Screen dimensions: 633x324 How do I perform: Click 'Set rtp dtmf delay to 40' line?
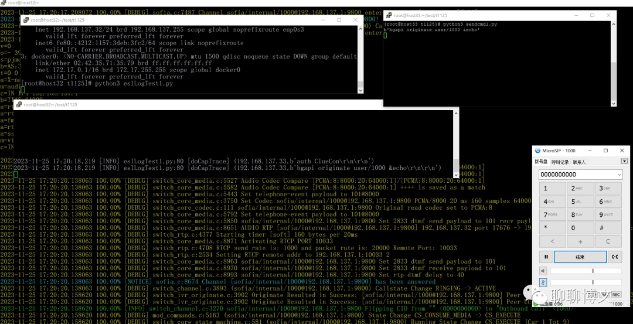(232, 275)
